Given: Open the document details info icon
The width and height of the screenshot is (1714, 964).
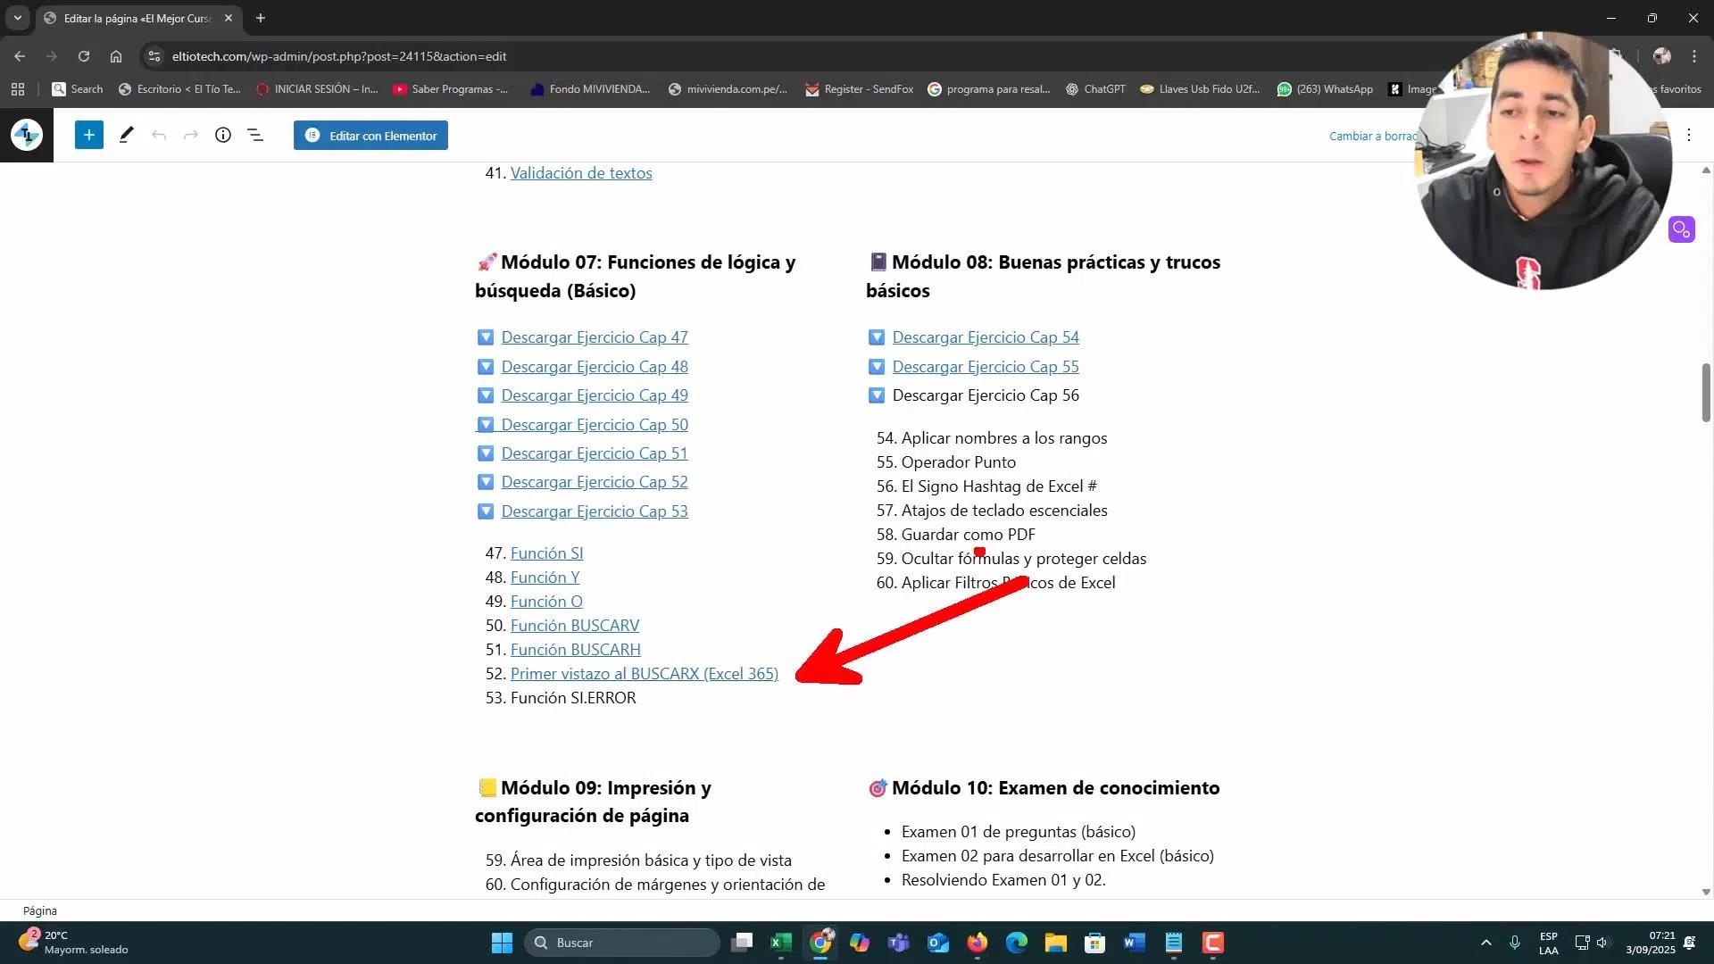Looking at the screenshot, I should 223,136.
